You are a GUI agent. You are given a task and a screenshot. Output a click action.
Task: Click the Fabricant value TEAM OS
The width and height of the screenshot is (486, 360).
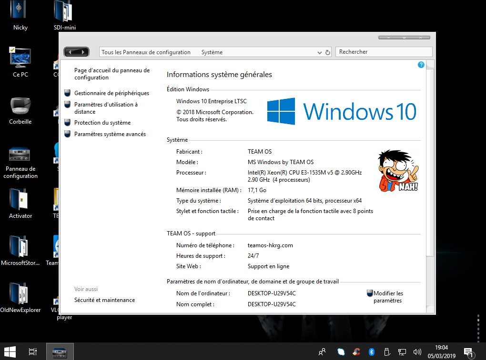click(x=259, y=152)
